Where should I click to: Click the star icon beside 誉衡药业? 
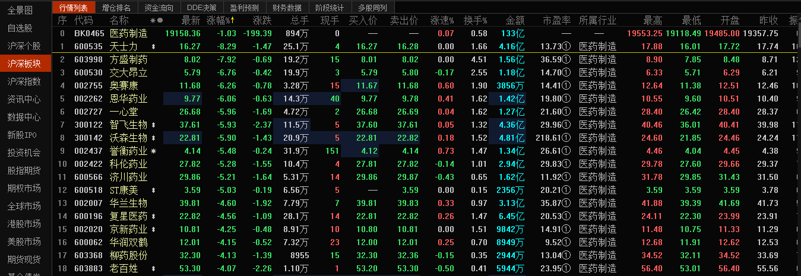coord(154,151)
